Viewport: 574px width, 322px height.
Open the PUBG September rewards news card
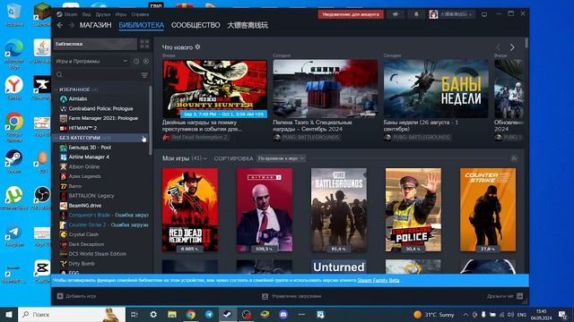pyautogui.click(x=325, y=89)
